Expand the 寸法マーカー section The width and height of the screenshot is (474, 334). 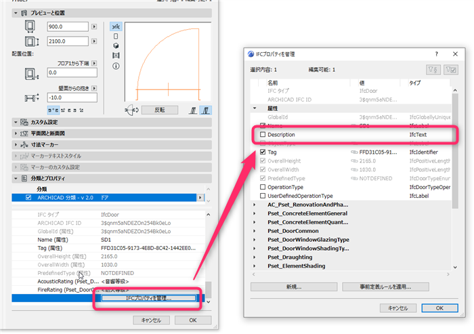pyautogui.click(x=16, y=144)
